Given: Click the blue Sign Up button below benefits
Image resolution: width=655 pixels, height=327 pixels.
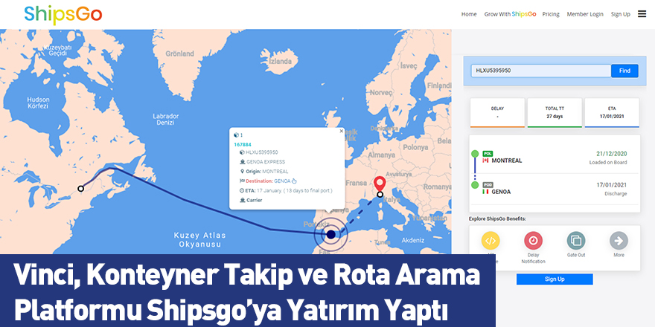Looking at the screenshot, I should click(555, 279).
